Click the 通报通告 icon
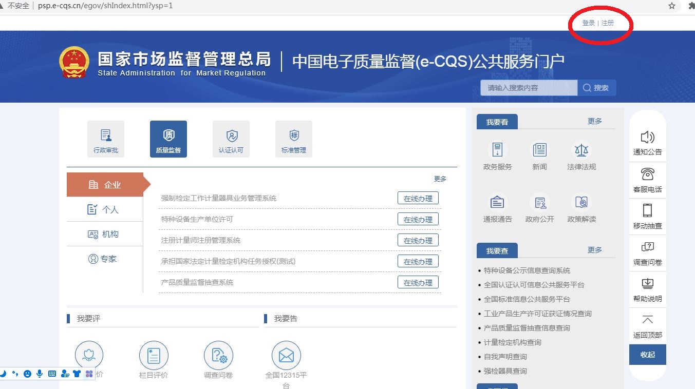The image size is (695, 389). coord(497,203)
